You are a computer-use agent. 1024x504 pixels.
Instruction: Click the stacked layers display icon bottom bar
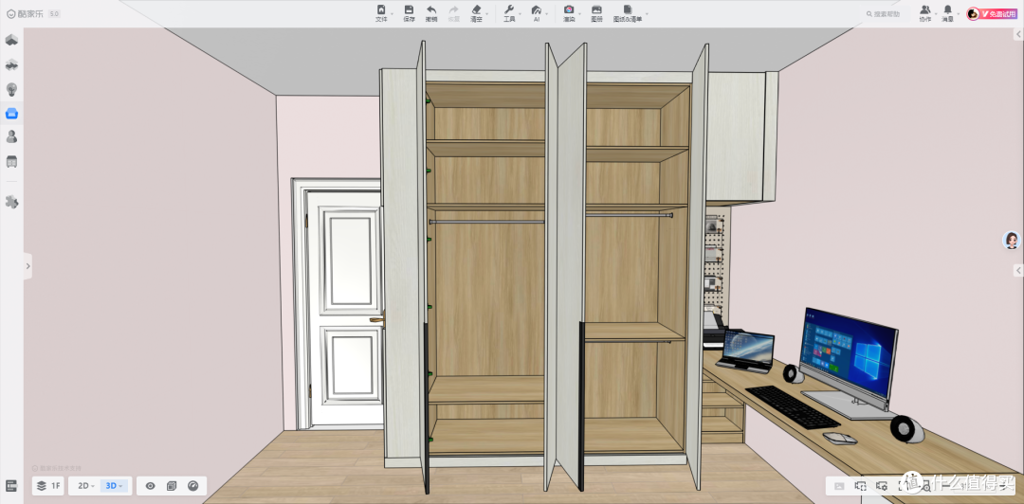172,486
